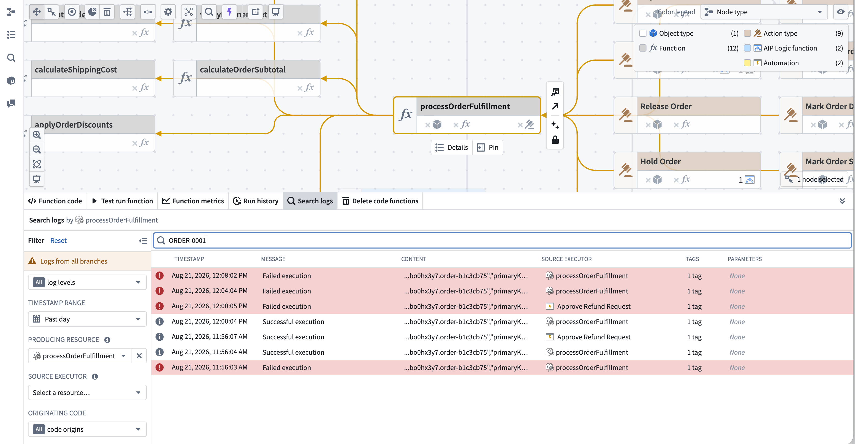Click the Details button under the node

[x=452, y=147]
